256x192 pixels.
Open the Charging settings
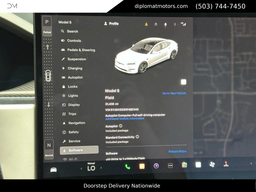click(72, 68)
